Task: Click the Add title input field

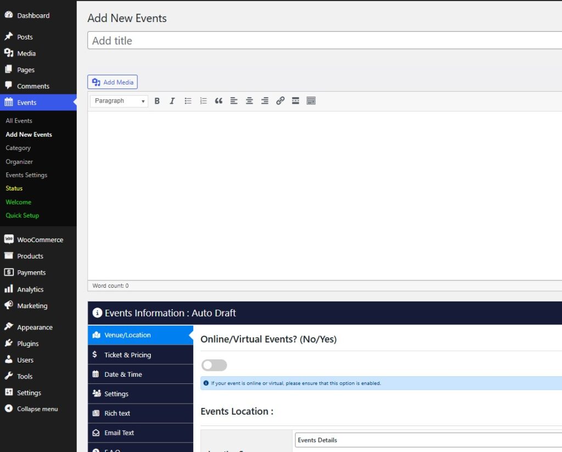Action: pyautogui.click(x=325, y=41)
